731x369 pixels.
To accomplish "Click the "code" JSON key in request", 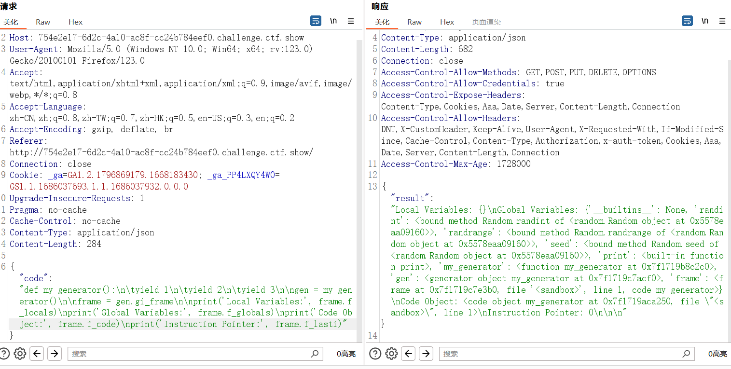I will pos(35,278).
